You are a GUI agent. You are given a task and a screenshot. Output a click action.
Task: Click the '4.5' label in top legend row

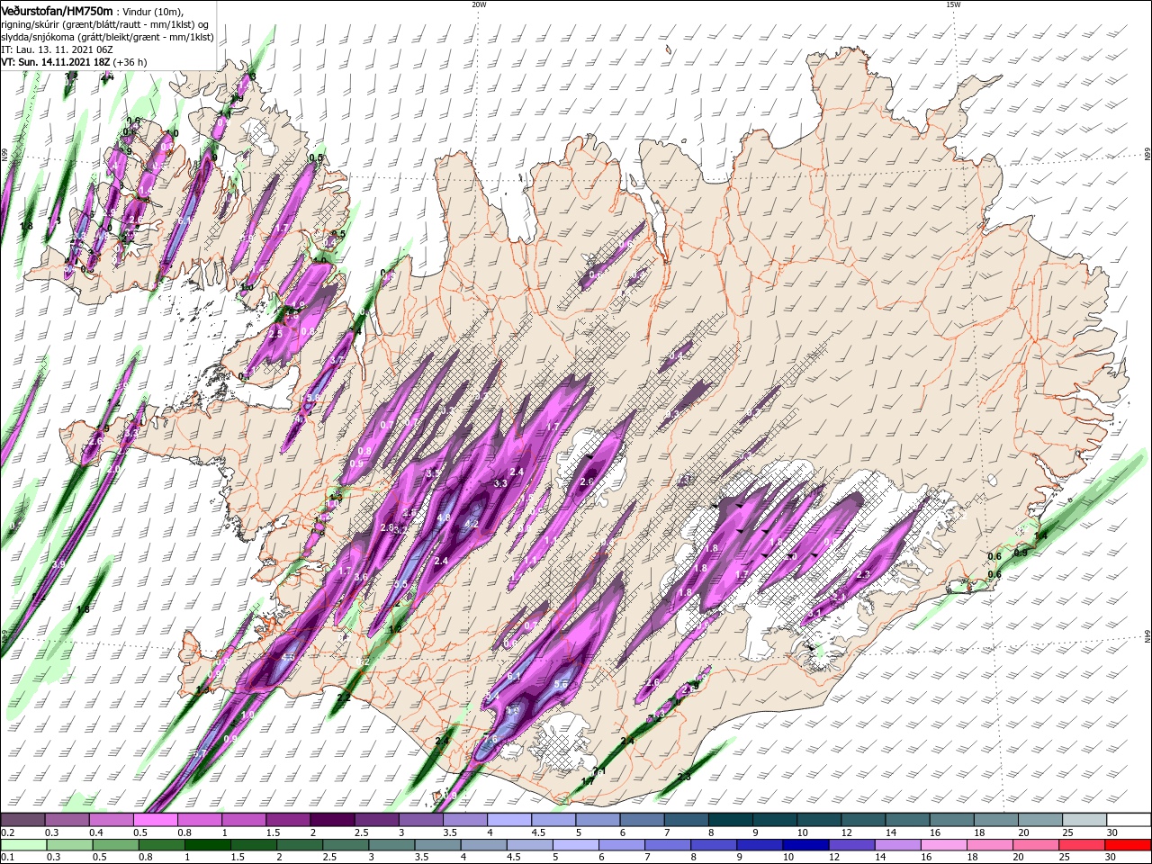(x=536, y=832)
